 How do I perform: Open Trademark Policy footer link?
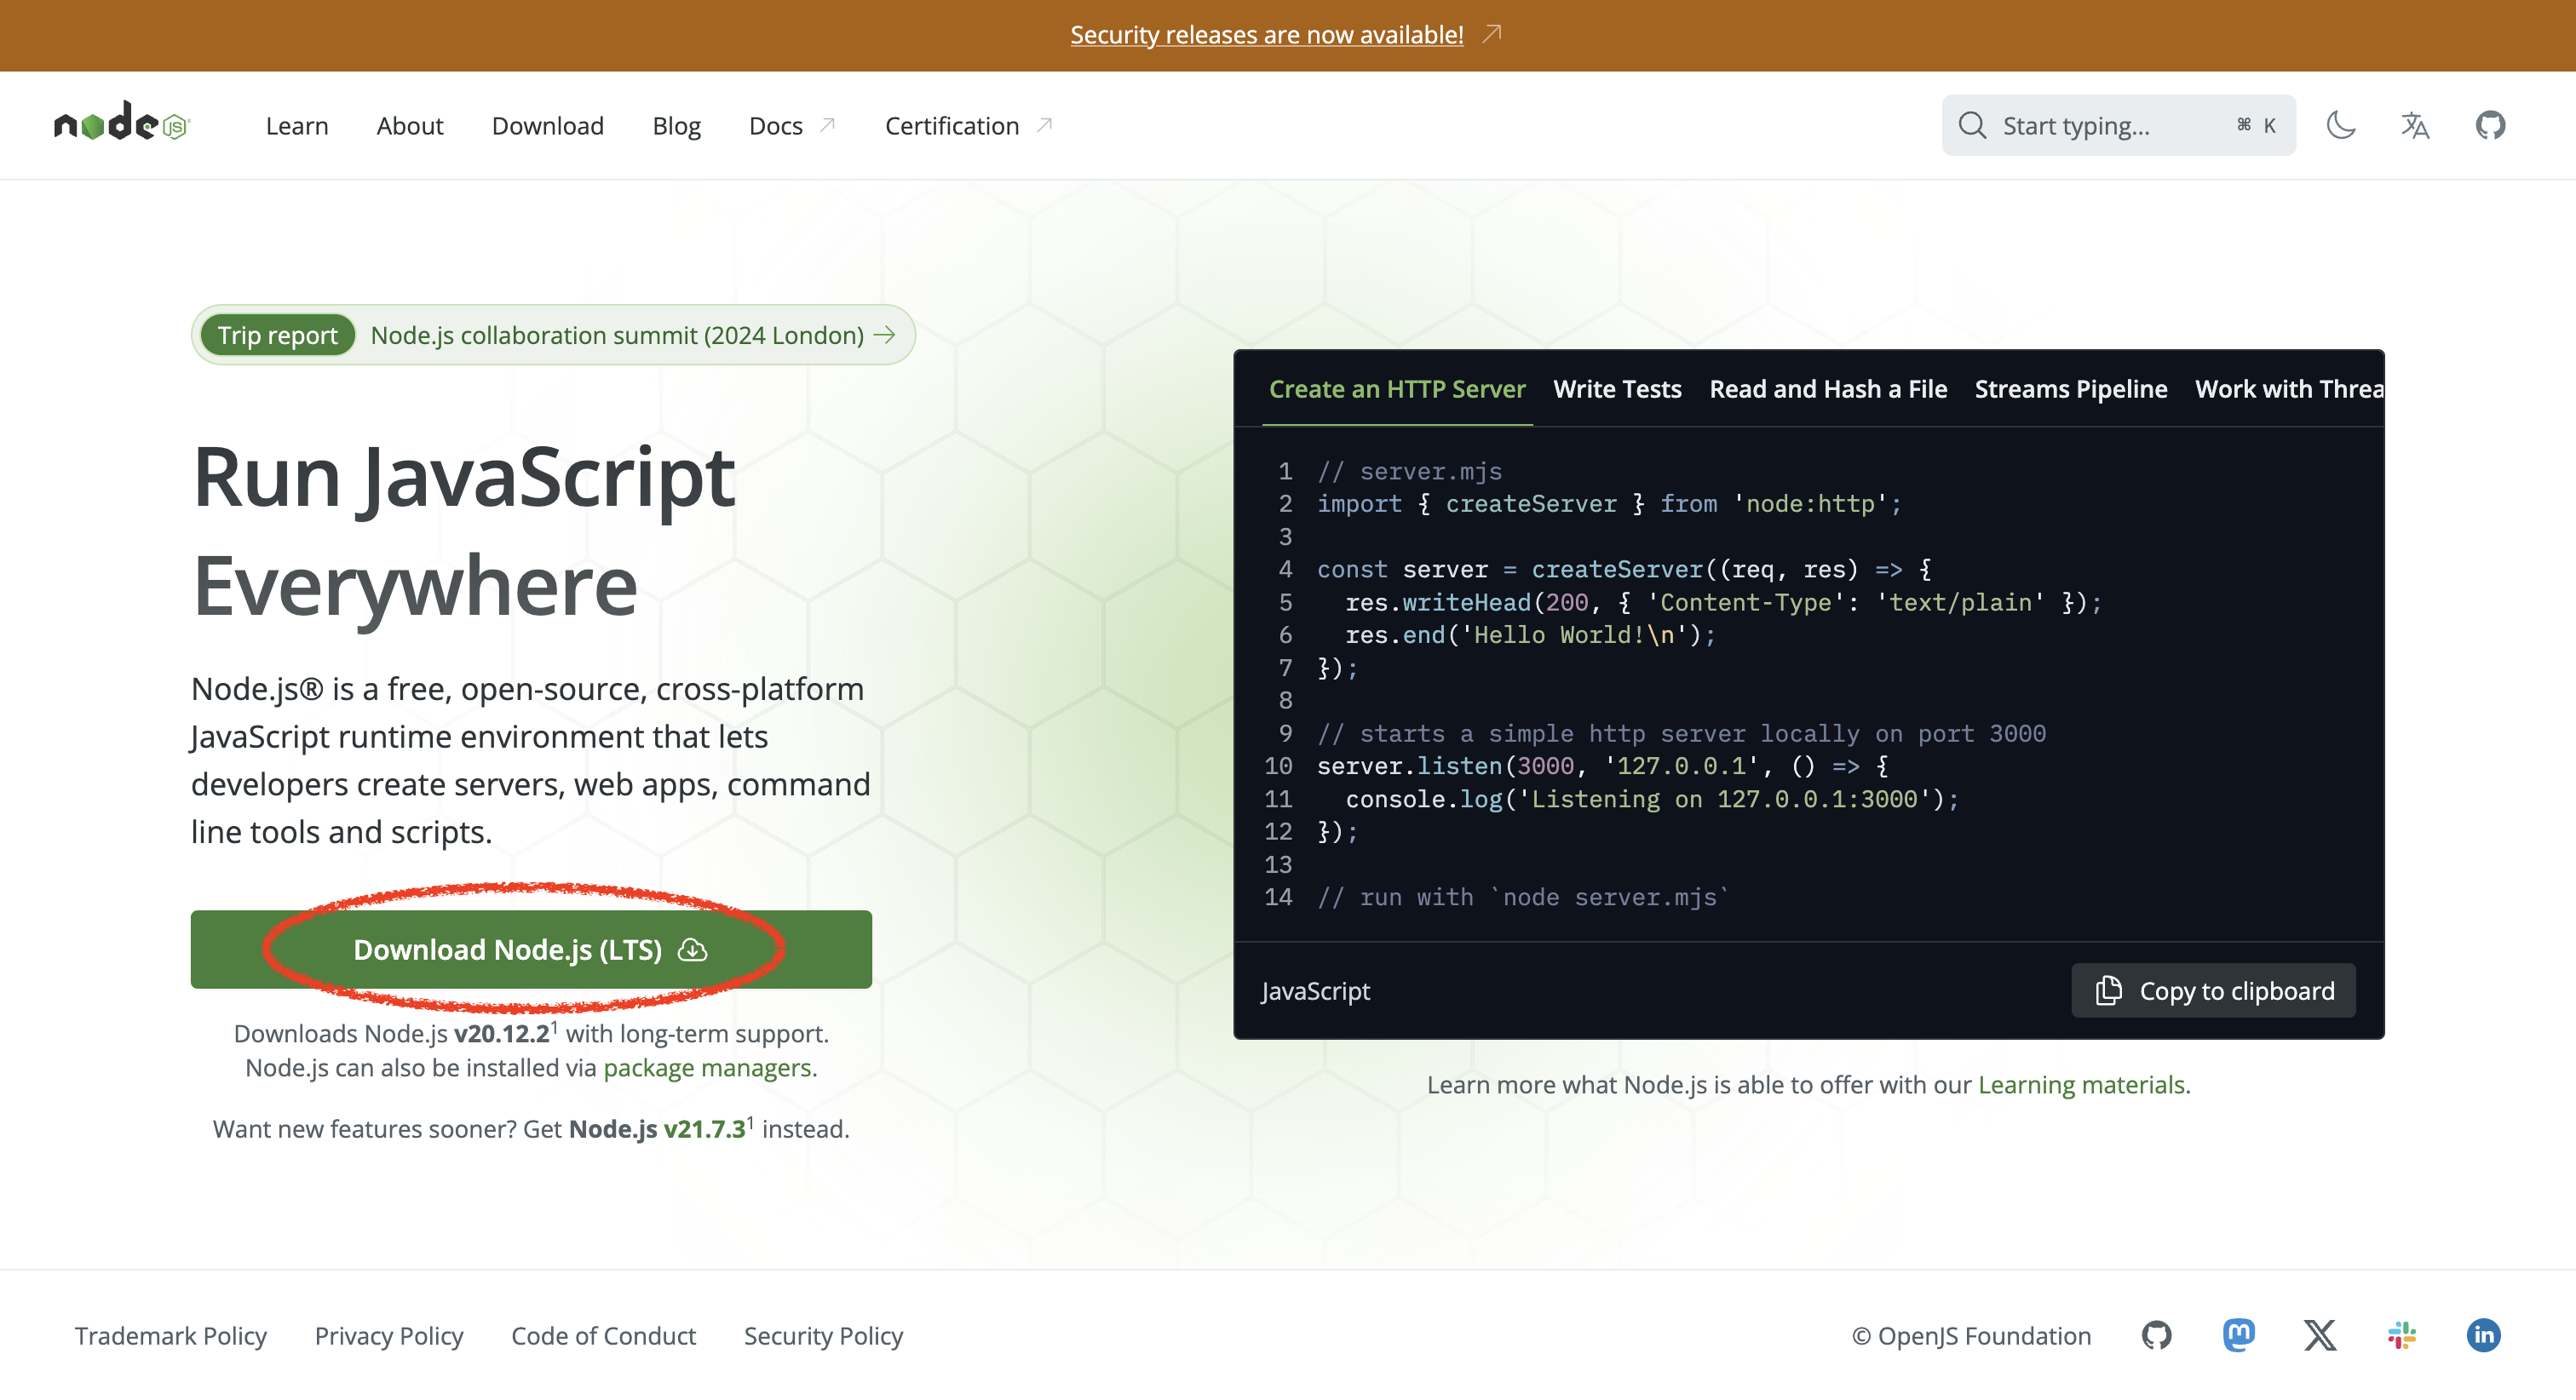point(171,1336)
